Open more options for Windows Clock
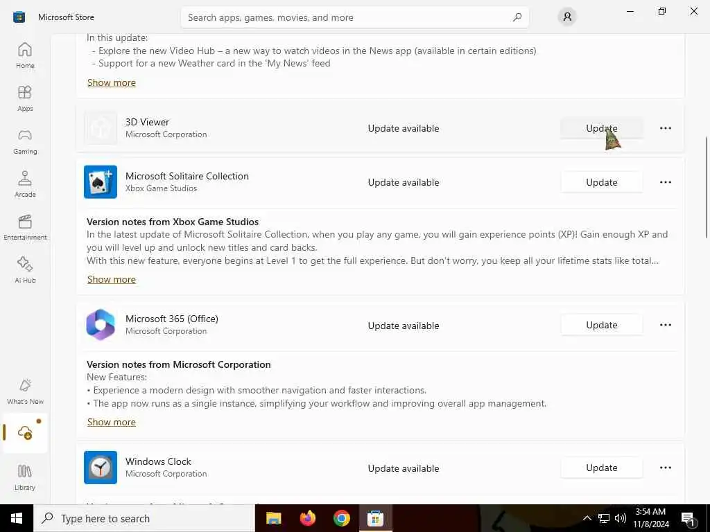 [x=665, y=468]
